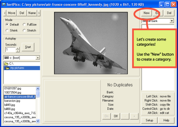Go to next picture with right arrow button

39,13
